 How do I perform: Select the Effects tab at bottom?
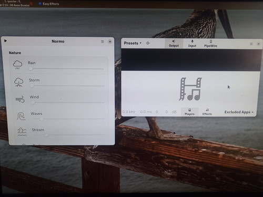[x=207, y=112]
